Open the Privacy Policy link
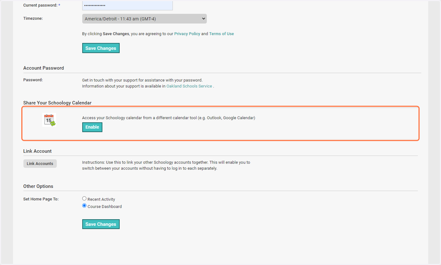This screenshot has height=265, width=441. pos(187,34)
